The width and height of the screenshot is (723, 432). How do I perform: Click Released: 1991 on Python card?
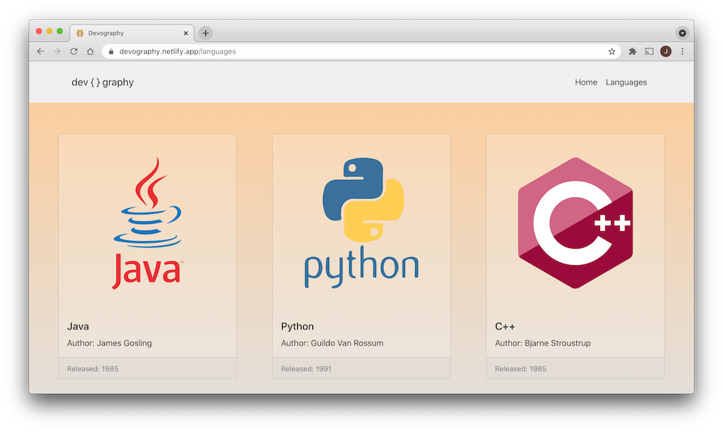(x=306, y=369)
